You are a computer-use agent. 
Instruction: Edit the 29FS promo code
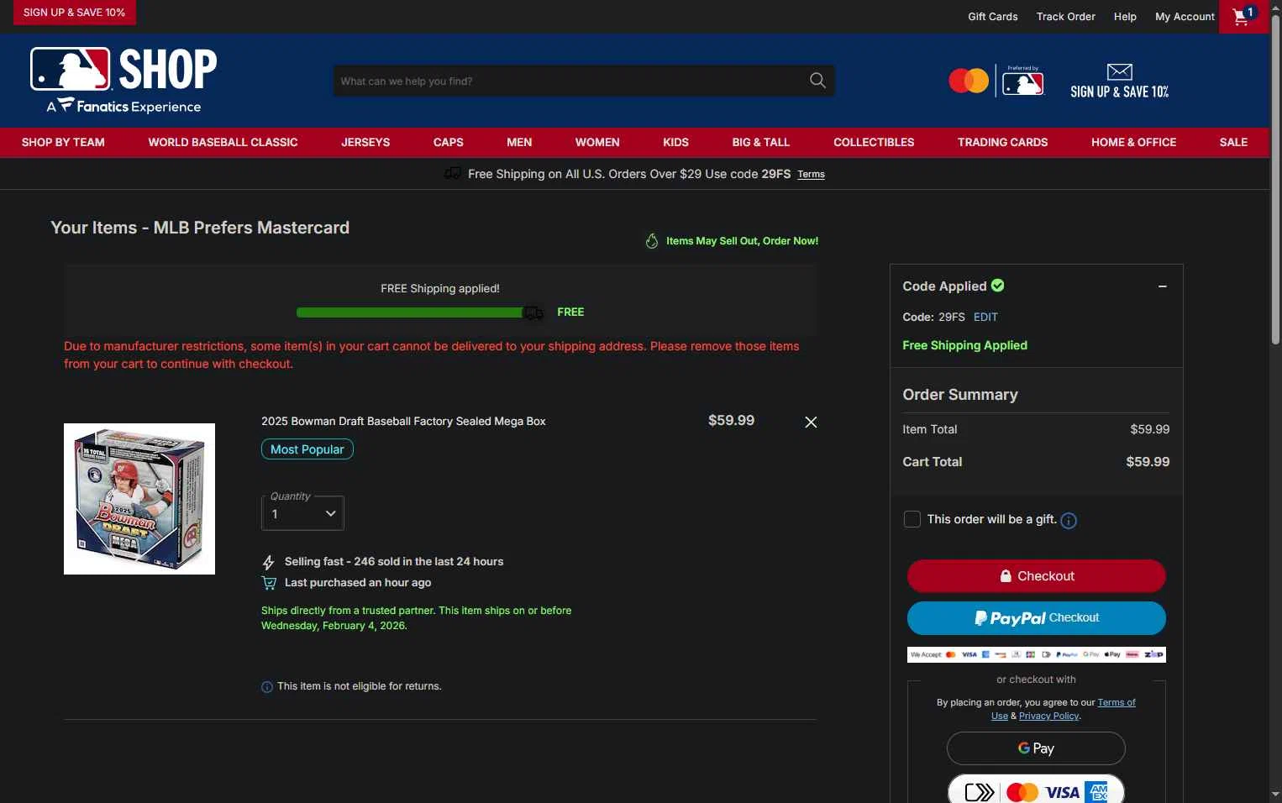coord(985,318)
